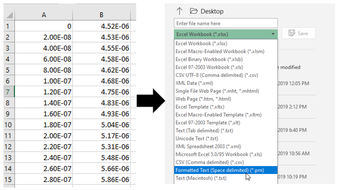
Task: Click file entry timed 10:19 PM
Action: [x=292, y=177]
